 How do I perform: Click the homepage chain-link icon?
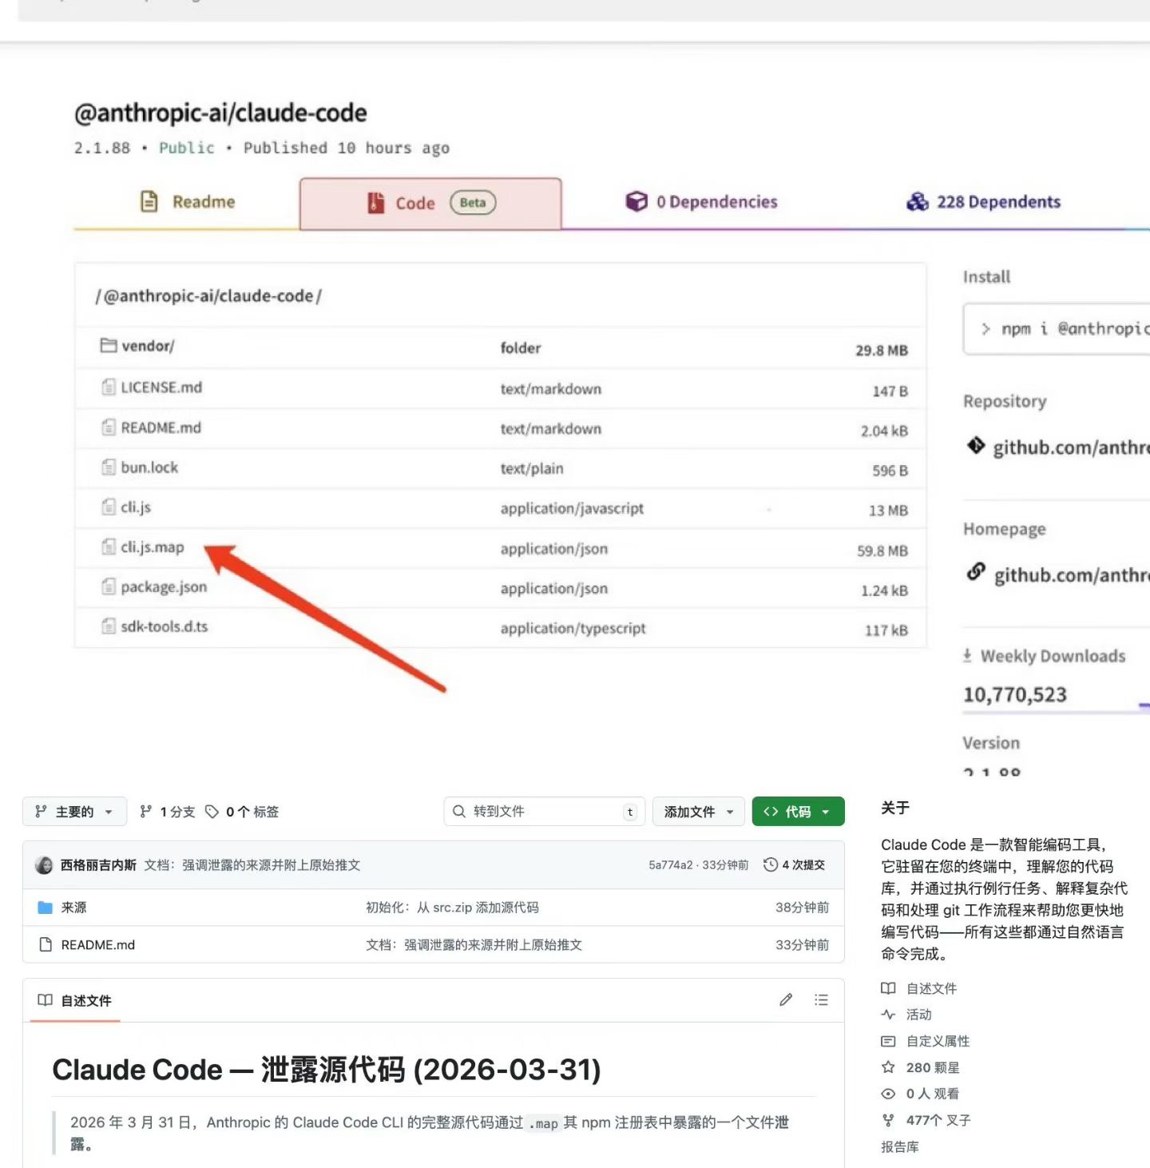click(976, 572)
